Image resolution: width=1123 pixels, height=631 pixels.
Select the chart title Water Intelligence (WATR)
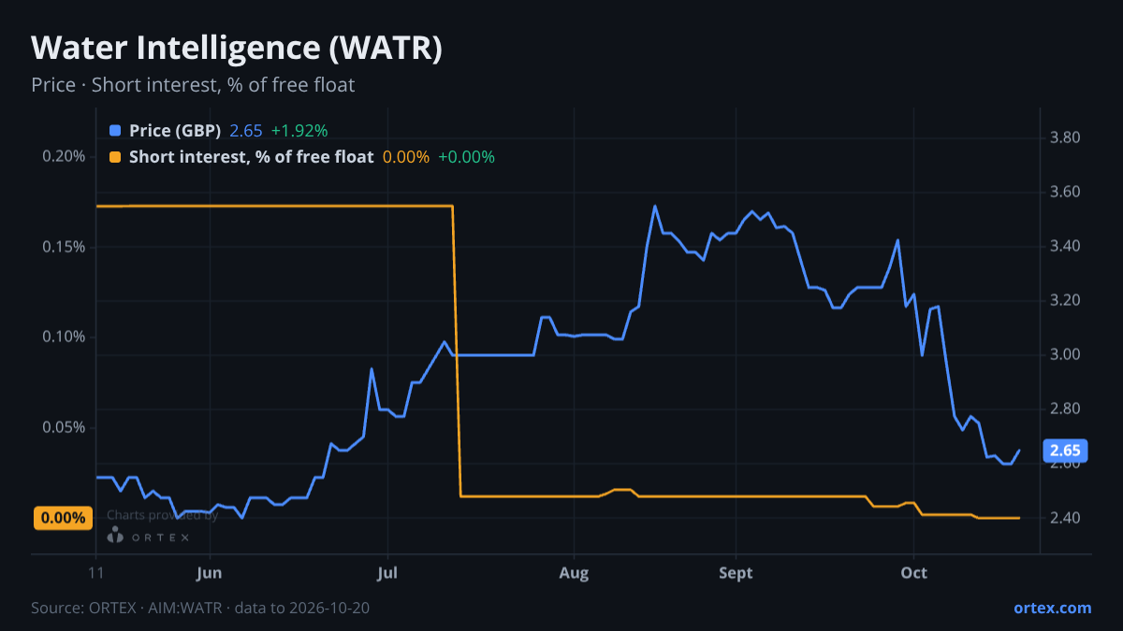click(x=237, y=49)
